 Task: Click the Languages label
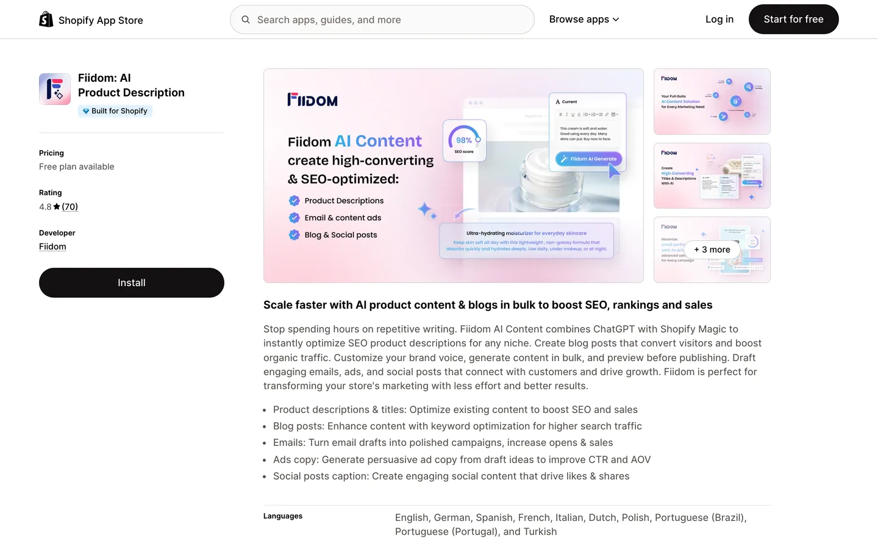pyautogui.click(x=283, y=516)
